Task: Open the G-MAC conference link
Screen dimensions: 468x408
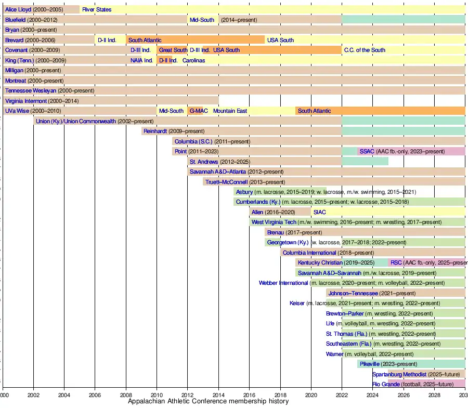Action: click(x=199, y=111)
